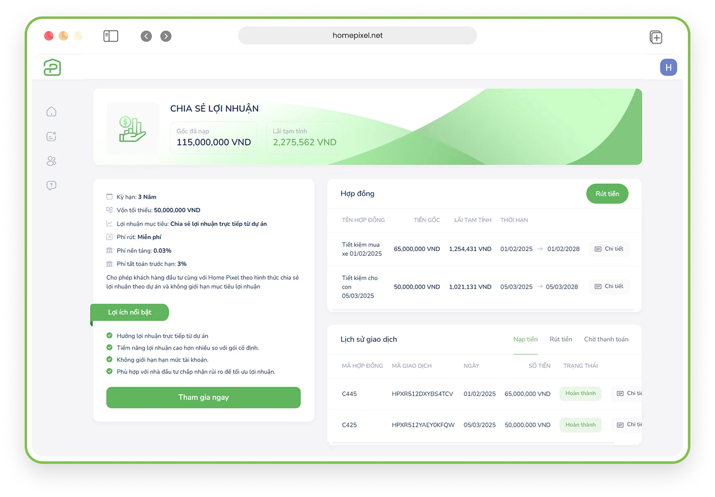Screen dimensions: 715x497
Task: Click the Home Pixel logo icon
Action: (52, 67)
